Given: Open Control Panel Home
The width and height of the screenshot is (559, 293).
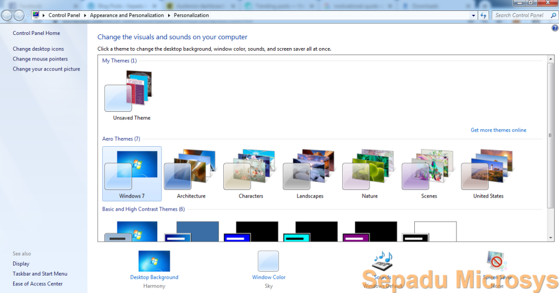Looking at the screenshot, I should (x=37, y=33).
